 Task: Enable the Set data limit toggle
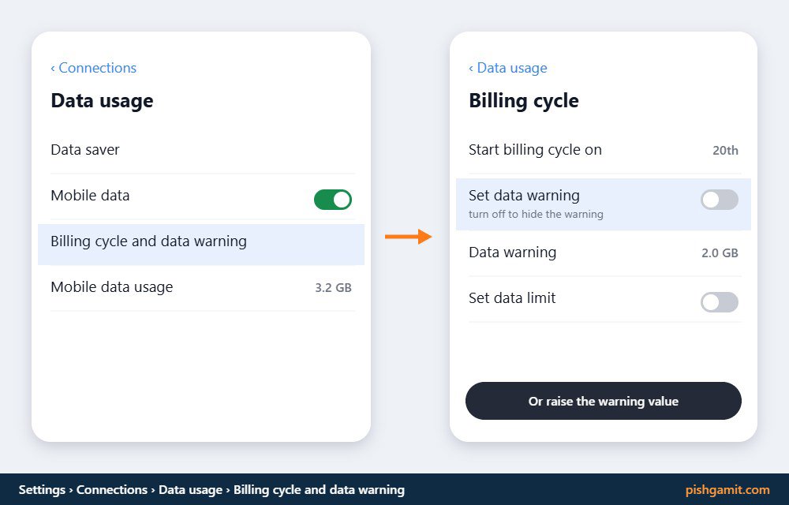[719, 302]
